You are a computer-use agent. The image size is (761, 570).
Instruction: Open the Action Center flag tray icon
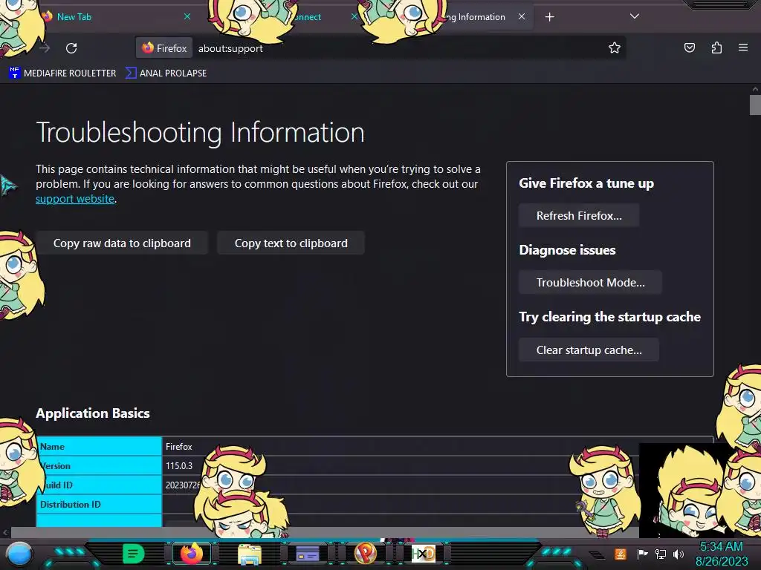(642, 554)
